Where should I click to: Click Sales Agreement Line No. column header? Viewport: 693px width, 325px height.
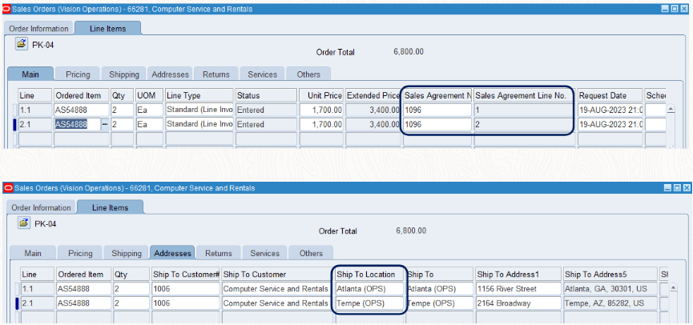click(524, 95)
